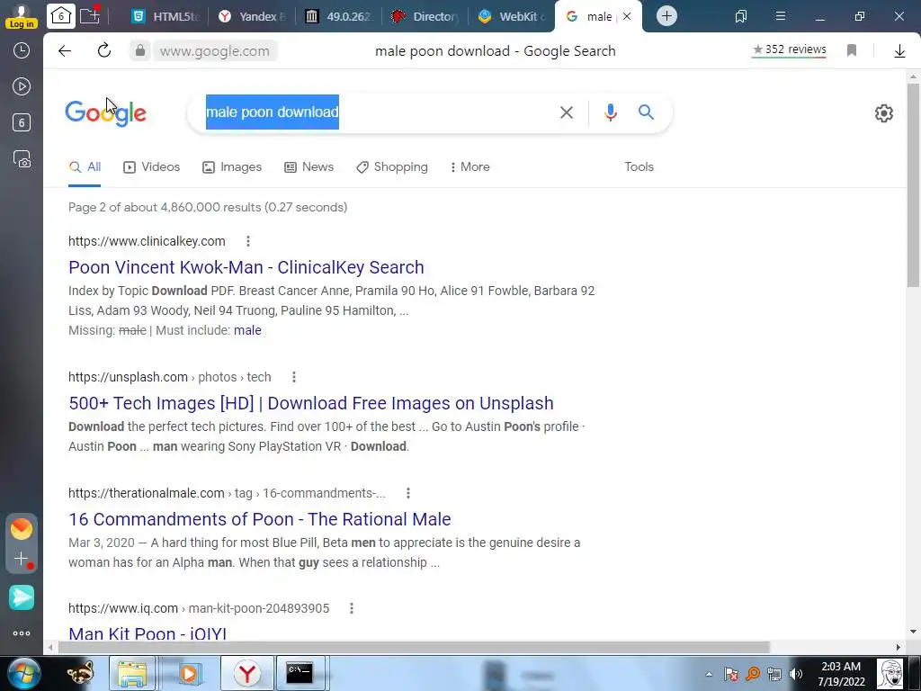Open the Tools search options
921x691 pixels.
point(639,166)
